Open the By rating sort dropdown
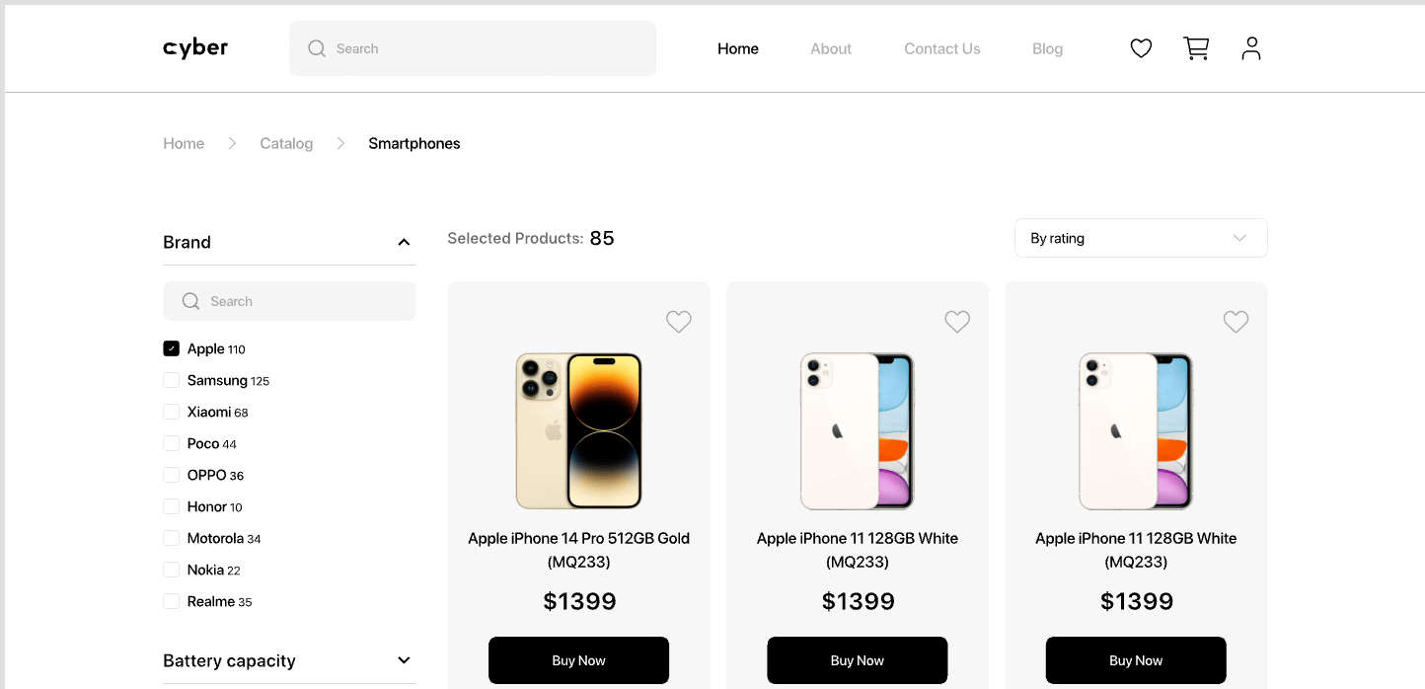Screen dimensions: 1425x689 point(1140,238)
